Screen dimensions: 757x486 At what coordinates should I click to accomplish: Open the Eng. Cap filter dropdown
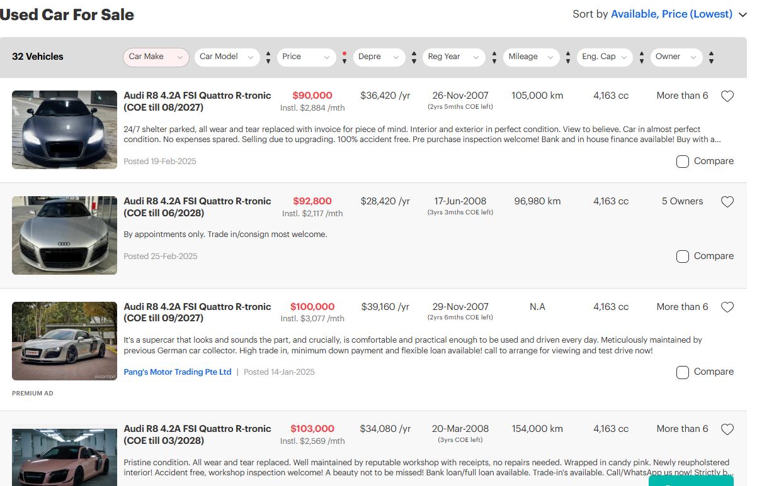click(605, 57)
